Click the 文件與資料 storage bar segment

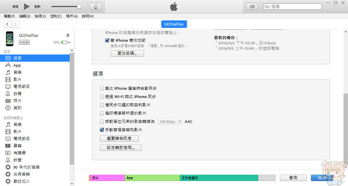tap(219, 178)
